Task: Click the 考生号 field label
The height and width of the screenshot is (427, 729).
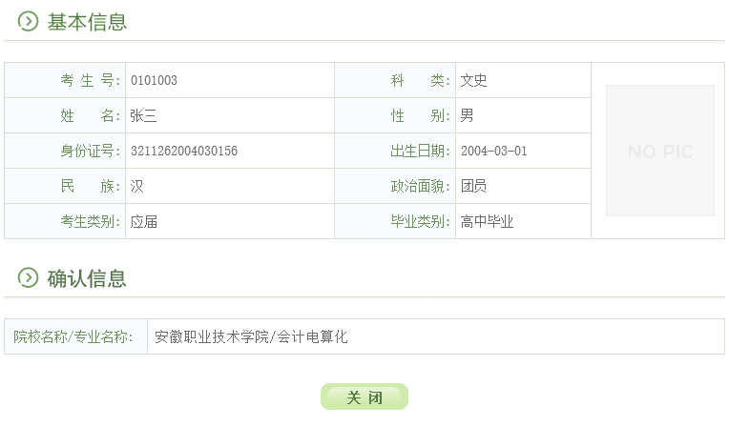Action: 90,81
